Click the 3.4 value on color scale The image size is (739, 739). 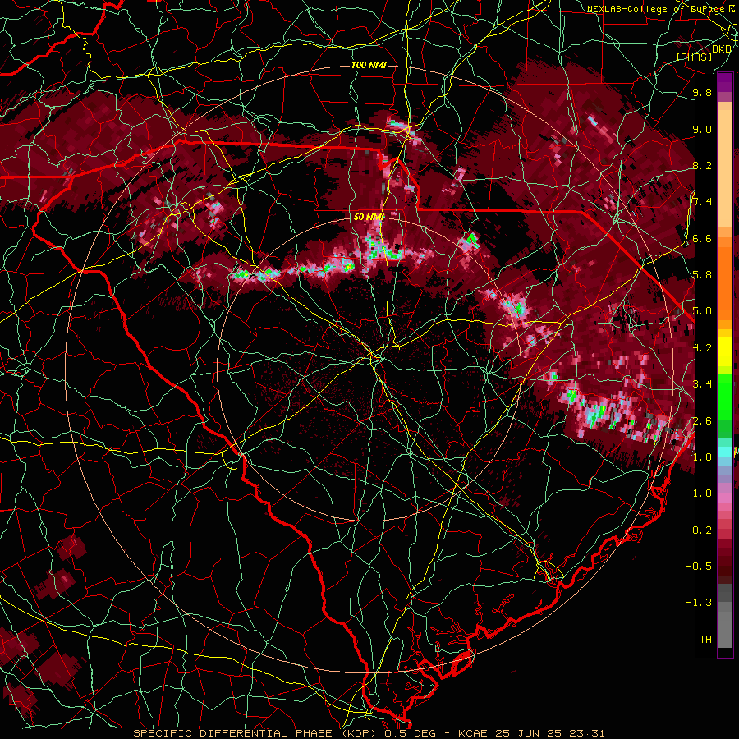coord(702,383)
